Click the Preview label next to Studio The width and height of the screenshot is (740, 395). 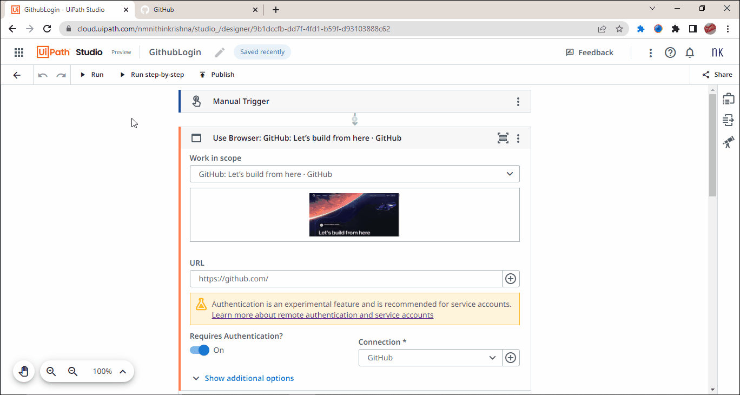coord(121,52)
